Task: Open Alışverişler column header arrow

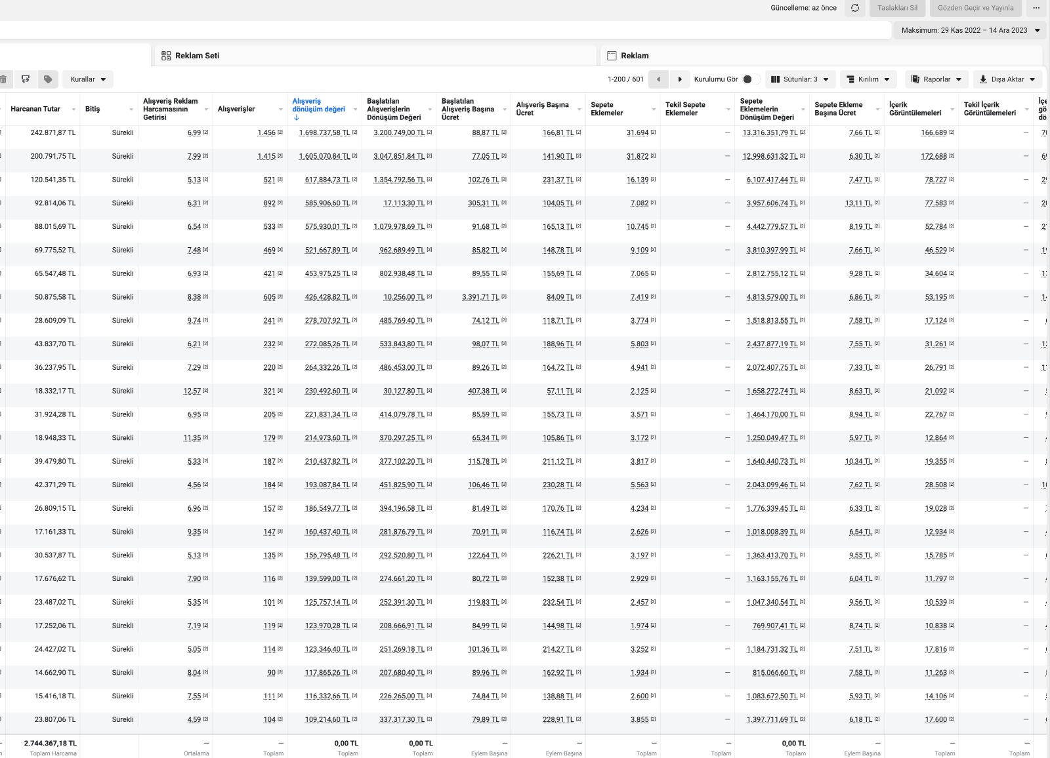Action: pyautogui.click(x=281, y=110)
